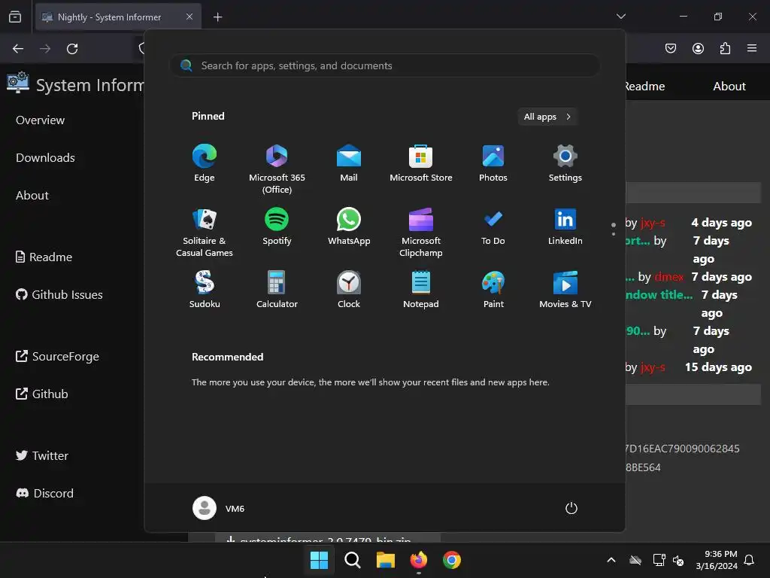Launch Notepad from Start menu
The image size is (770, 578).
[x=421, y=290]
